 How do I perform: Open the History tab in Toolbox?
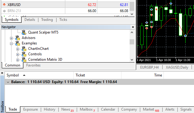50,109
